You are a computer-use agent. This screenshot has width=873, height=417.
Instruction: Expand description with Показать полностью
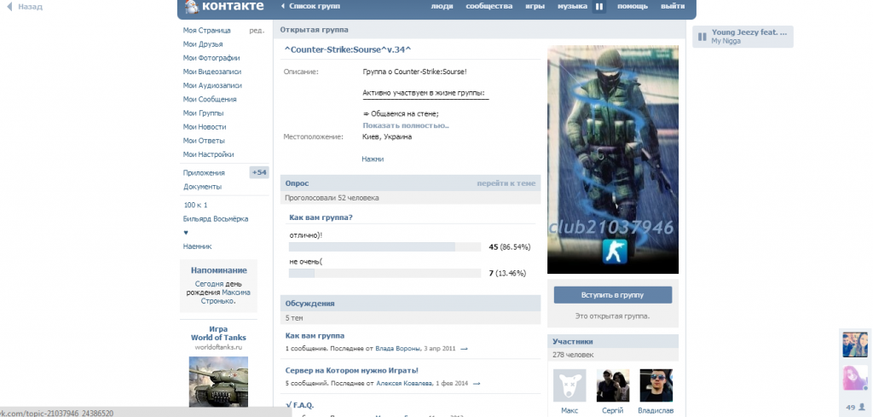pyautogui.click(x=406, y=125)
